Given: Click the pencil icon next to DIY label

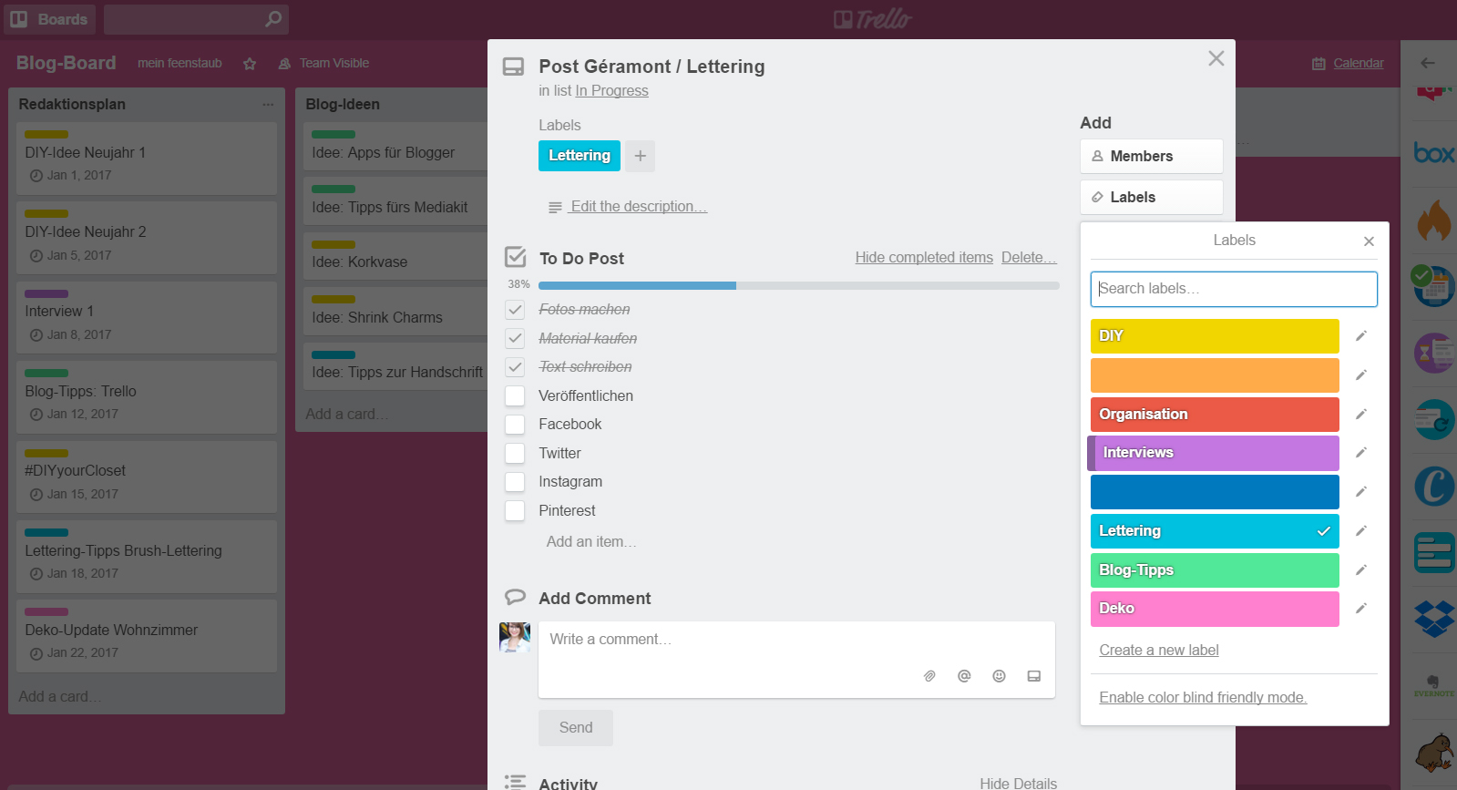Looking at the screenshot, I should pyautogui.click(x=1360, y=336).
